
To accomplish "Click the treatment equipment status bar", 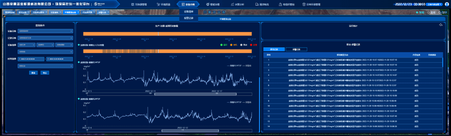I will pyautogui.click(x=167, y=51).
